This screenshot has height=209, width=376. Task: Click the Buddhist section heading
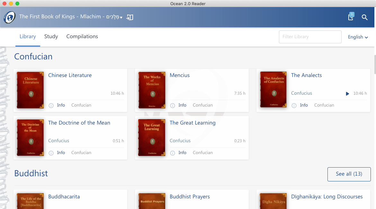[31, 173]
